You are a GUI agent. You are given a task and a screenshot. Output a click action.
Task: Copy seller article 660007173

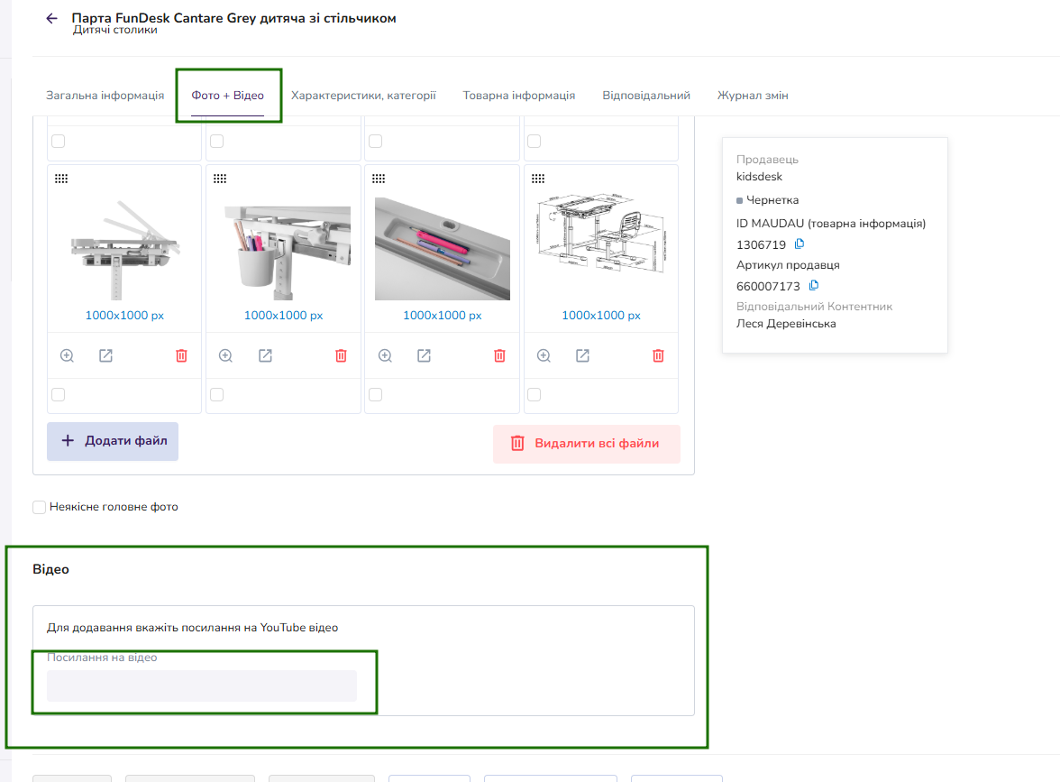coord(813,285)
